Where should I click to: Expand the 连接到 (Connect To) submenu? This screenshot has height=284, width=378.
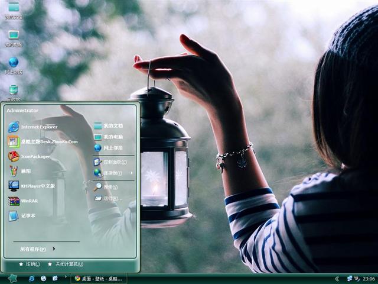point(113,173)
